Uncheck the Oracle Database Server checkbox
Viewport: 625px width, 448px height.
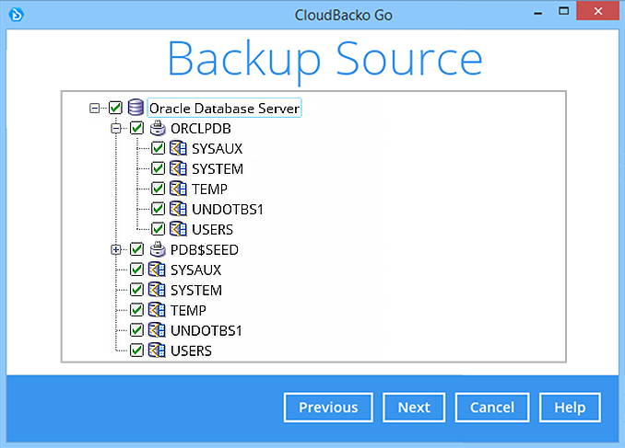point(115,108)
